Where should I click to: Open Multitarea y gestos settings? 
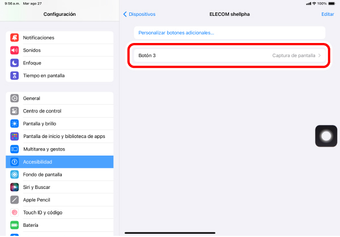point(59,149)
